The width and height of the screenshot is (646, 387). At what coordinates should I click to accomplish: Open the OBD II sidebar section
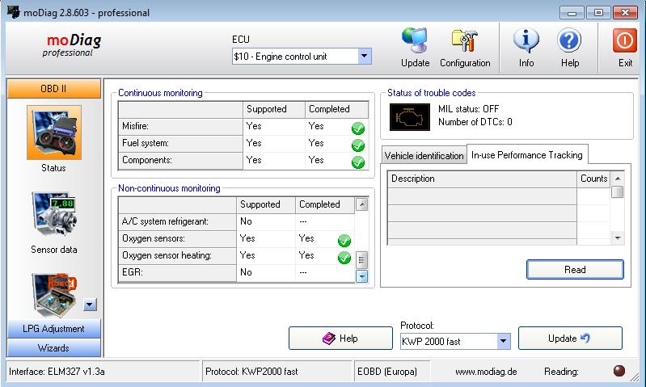point(53,89)
